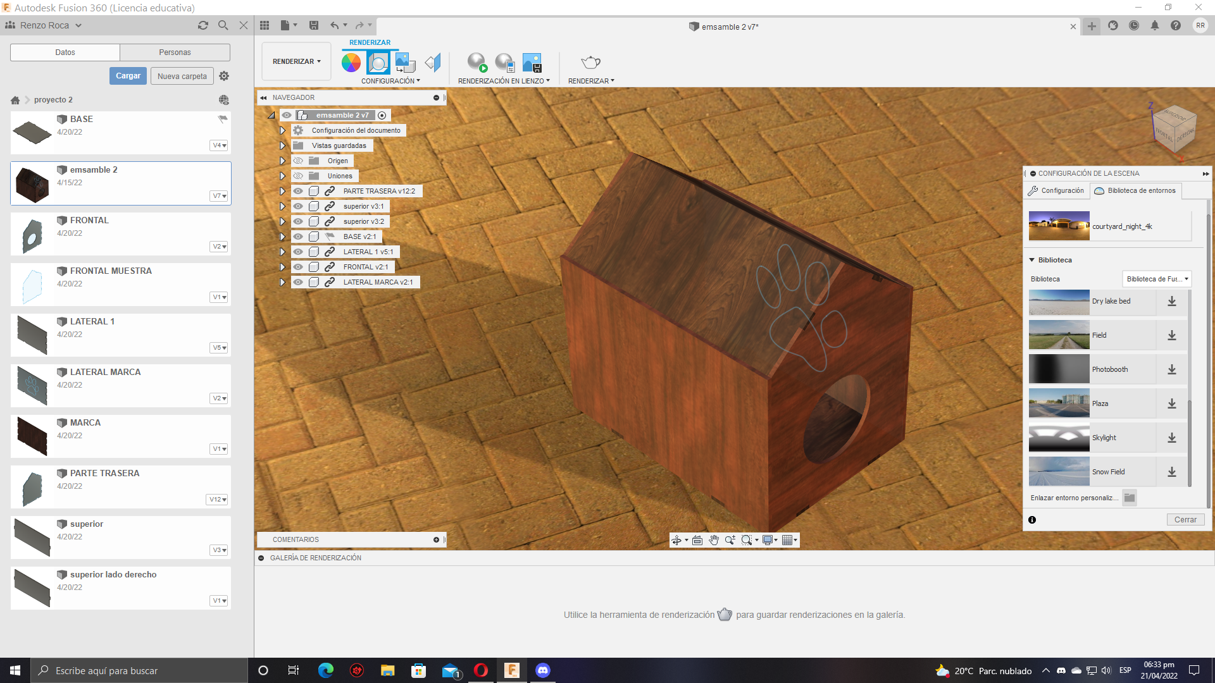
Task: Select the Zoom magnifier tool
Action: (731, 540)
